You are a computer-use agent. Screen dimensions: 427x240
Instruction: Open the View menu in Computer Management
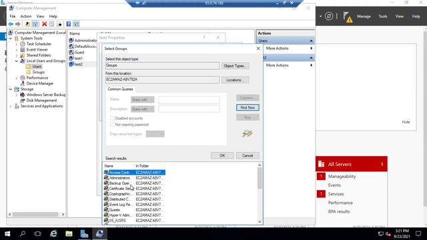click(40, 16)
